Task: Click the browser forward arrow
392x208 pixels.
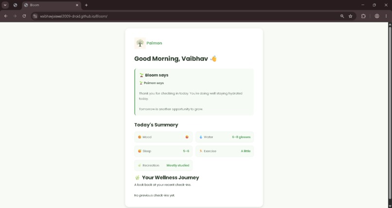Action: 15,16
